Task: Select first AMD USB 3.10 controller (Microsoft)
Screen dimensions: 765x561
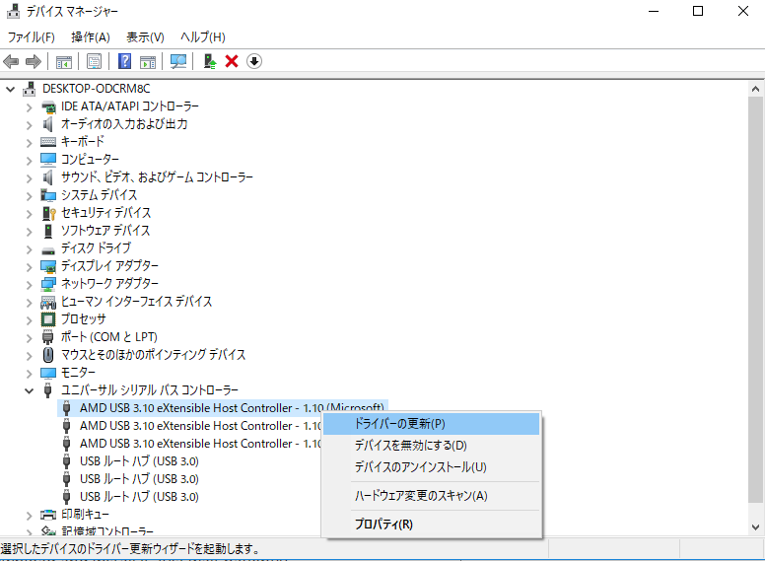Action: [223, 408]
